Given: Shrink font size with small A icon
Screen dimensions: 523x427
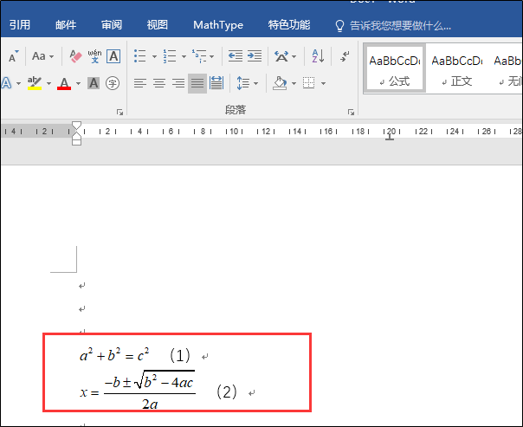Looking at the screenshot, I should [x=13, y=56].
